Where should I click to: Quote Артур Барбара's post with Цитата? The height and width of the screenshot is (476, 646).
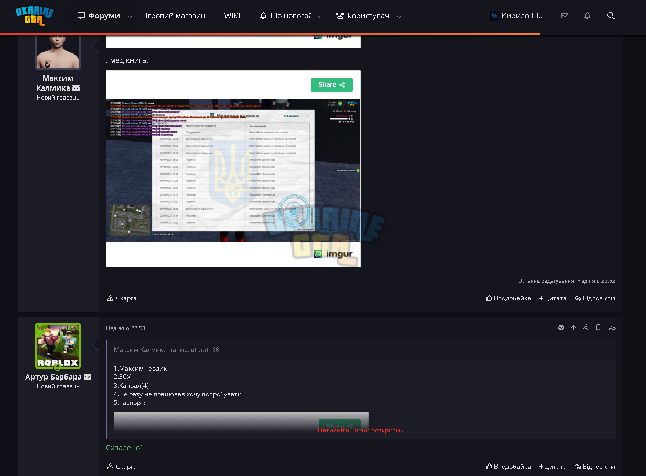click(x=553, y=467)
